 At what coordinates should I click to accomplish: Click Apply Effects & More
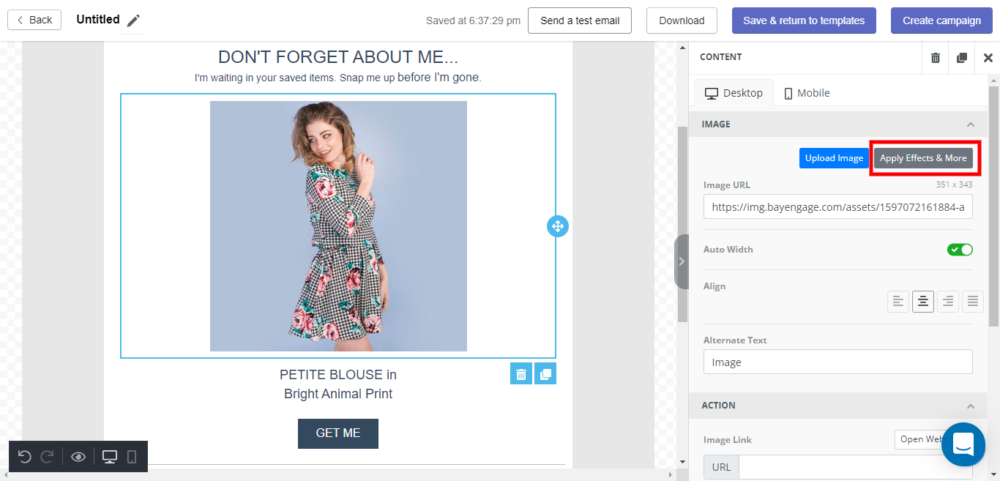coord(923,158)
